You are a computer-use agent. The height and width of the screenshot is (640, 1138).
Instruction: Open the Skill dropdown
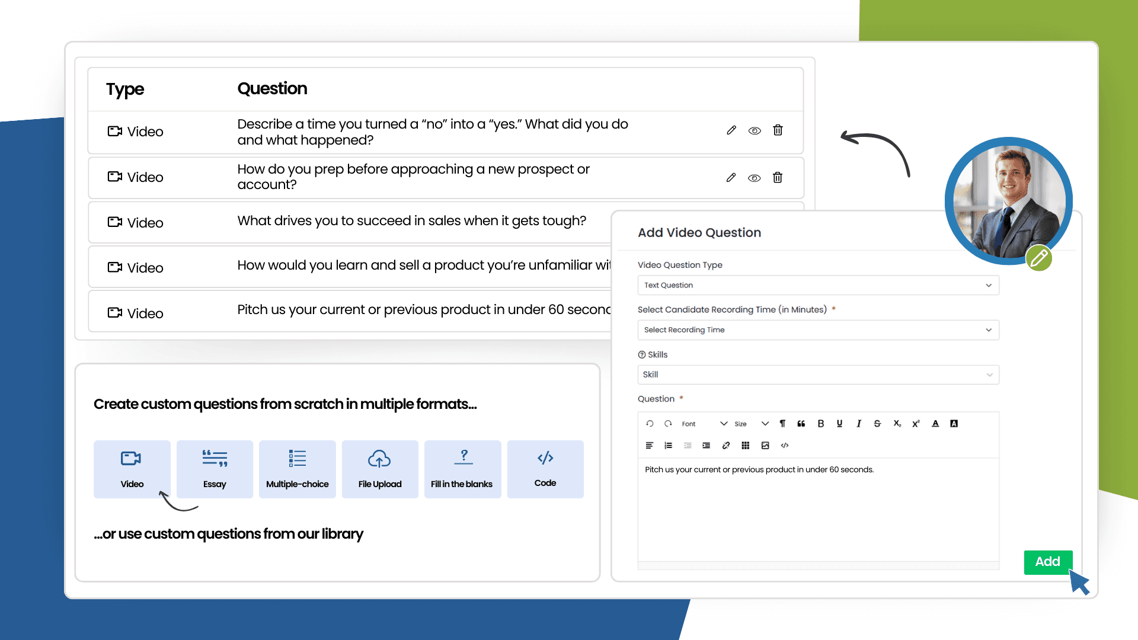pyautogui.click(x=818, y=375)
